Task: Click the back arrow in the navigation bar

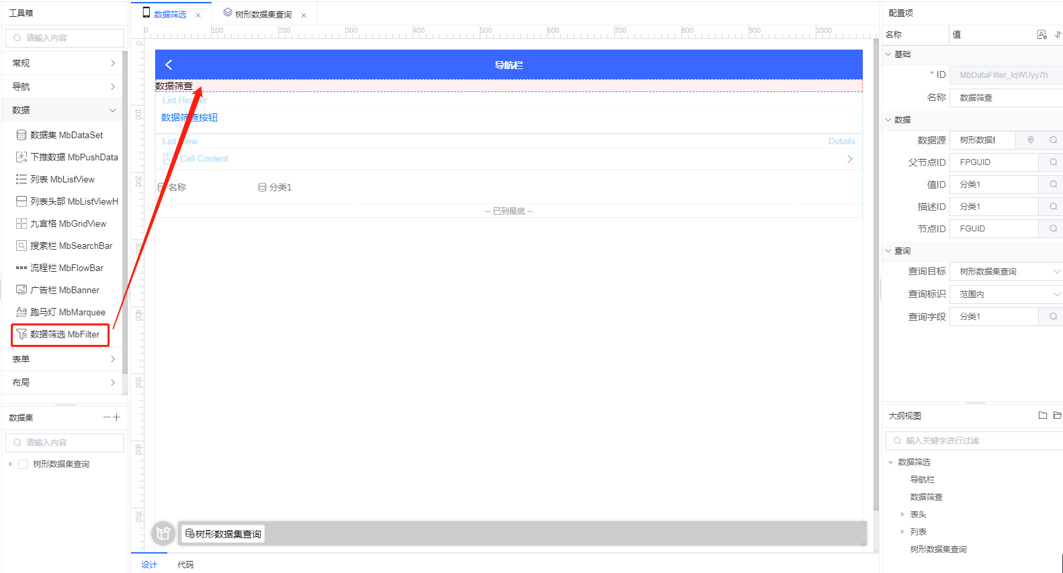Action: tap(169, 64)
